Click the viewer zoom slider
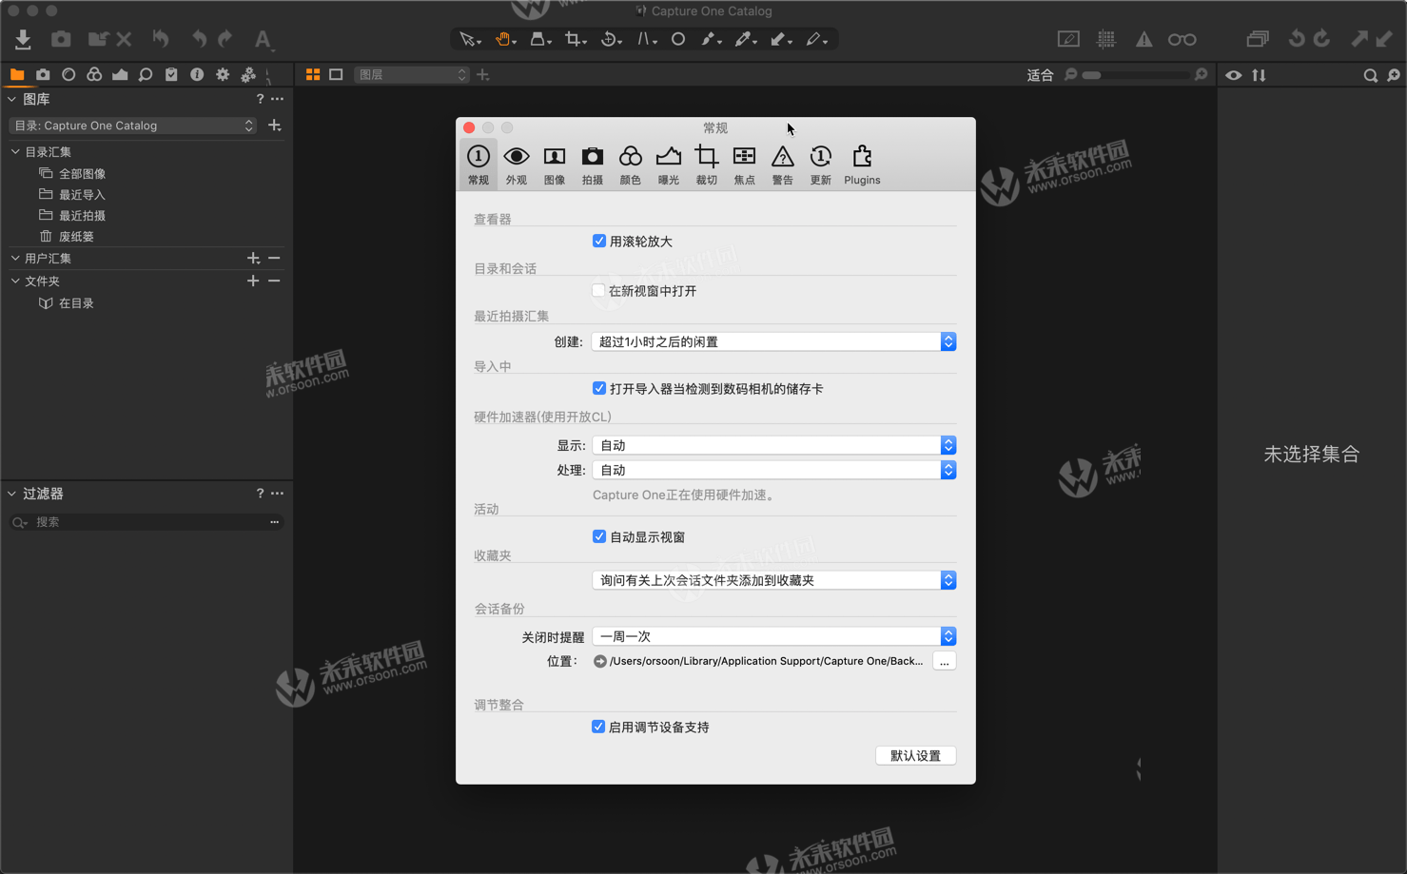 pos(1136,75)
